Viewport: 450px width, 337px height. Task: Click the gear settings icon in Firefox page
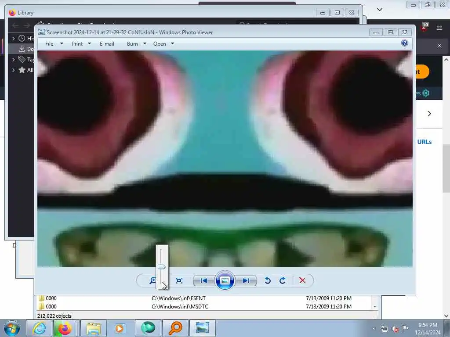pos(426,93)
